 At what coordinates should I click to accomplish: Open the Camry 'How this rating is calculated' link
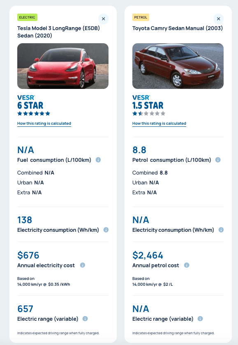(159, 124)
